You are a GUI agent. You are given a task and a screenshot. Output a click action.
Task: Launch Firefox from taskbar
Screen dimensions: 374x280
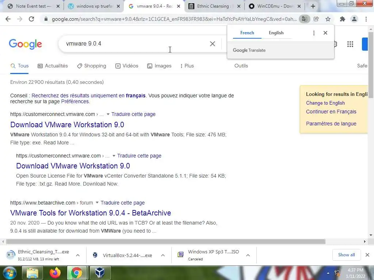coord(55,273)
